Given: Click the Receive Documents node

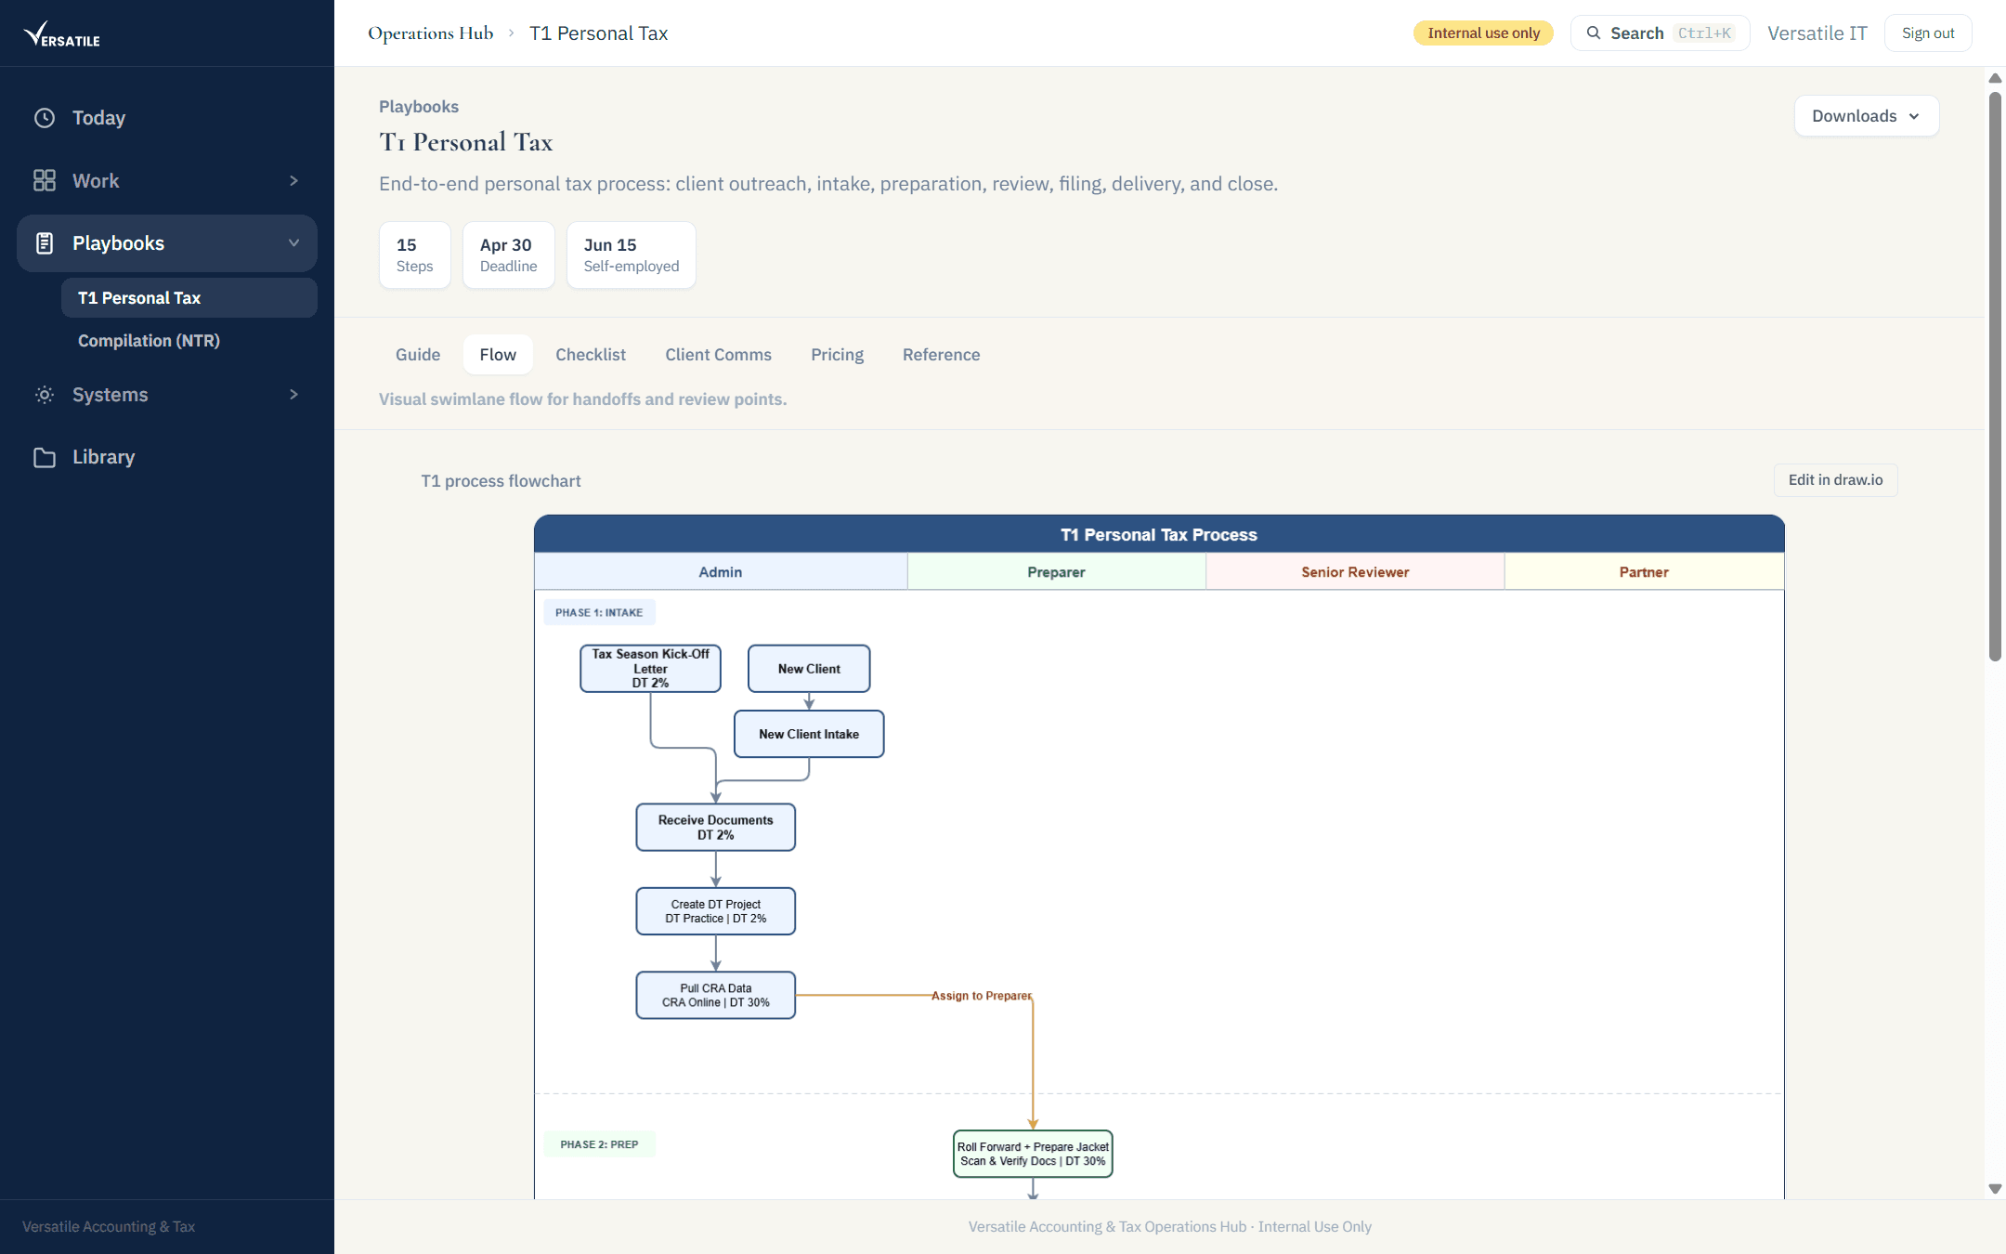Looking at the screenshot, I should click(x=715, y=828).
